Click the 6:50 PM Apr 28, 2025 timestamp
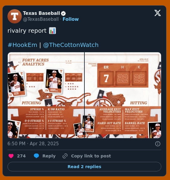 point(33,143)
